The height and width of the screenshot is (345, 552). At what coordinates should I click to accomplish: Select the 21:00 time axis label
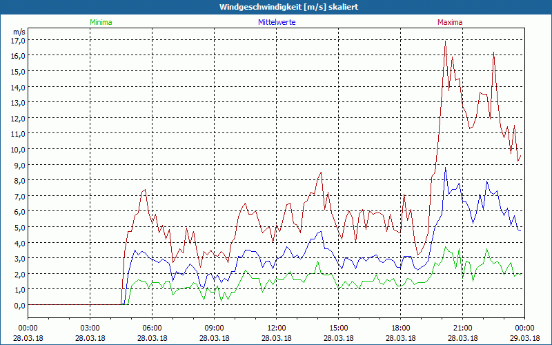462,328
